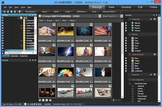
Task: Toggle Easy-Select marker for Red label
Action: (126, 58)
